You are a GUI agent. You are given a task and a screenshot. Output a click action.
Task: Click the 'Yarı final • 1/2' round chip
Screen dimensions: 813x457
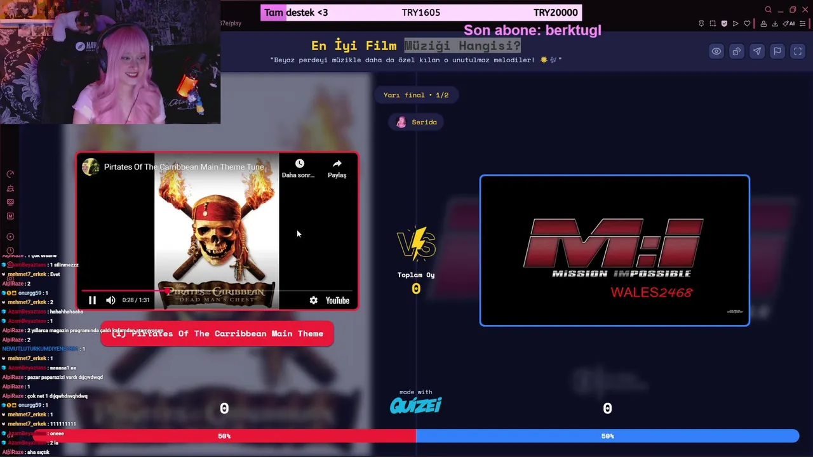click(416, 95)
